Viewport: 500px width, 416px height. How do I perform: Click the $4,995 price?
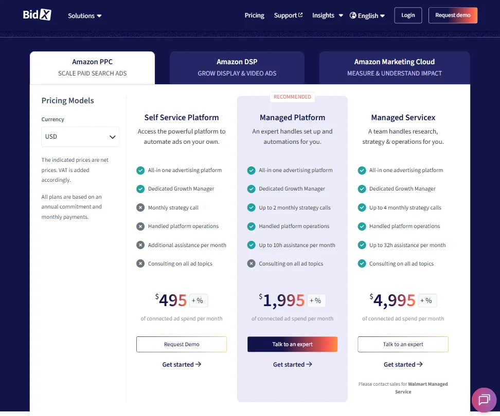coord(392,300)
